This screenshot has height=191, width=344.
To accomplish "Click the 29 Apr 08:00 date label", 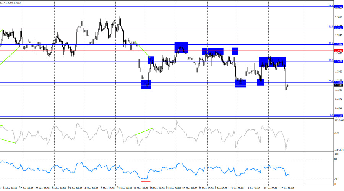I will [75, 188].
